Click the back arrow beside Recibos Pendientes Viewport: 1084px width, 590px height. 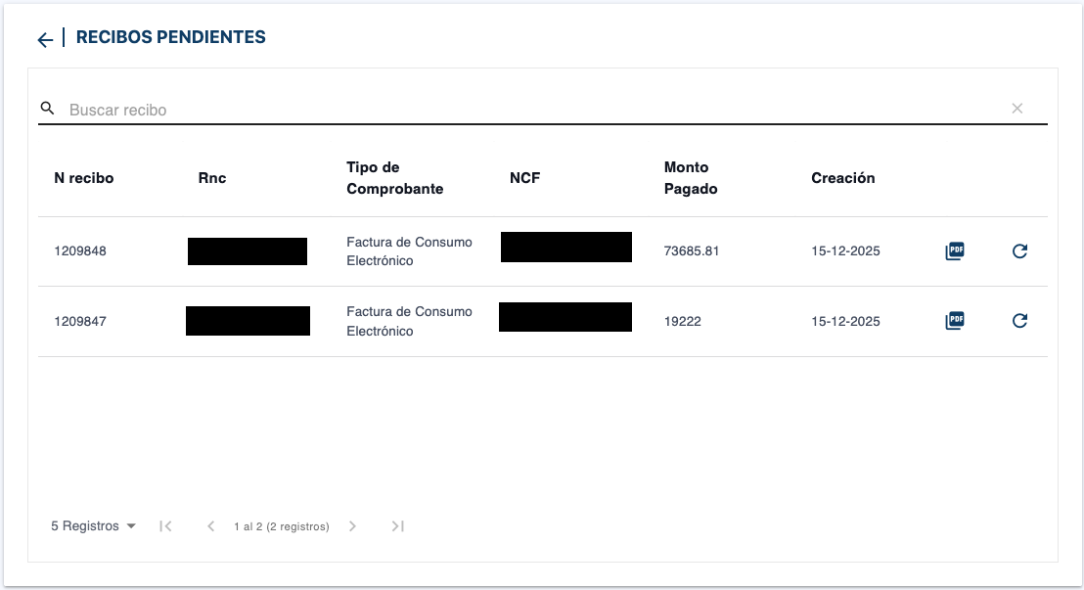click(44, 39)
